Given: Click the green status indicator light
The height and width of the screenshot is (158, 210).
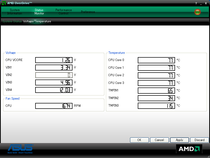Looking at the screenshot, I should pos(197,12).
